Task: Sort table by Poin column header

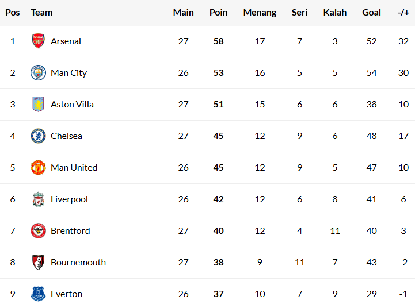Action: [219, 13]
